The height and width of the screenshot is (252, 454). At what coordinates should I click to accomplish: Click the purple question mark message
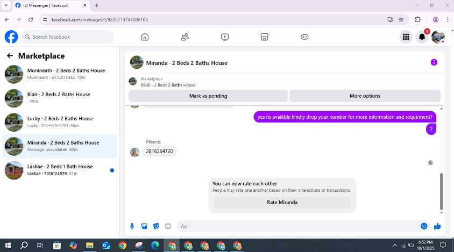click(x=431, y=129)
